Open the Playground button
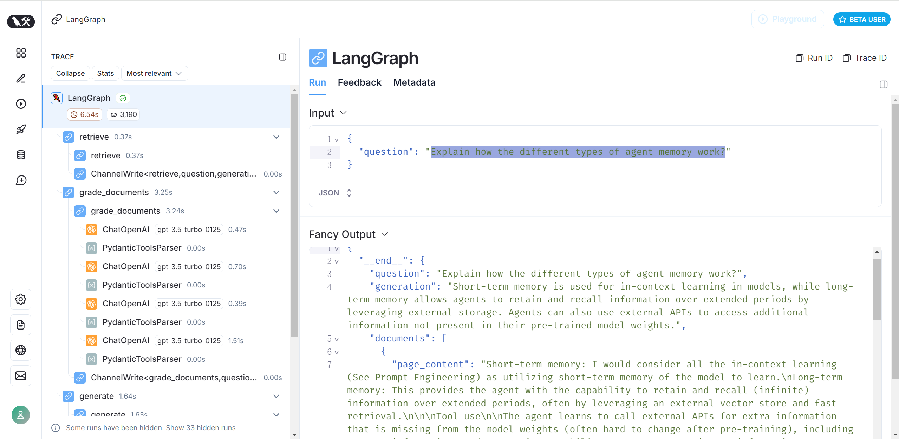The image size is (899, 439). (788, 19)
